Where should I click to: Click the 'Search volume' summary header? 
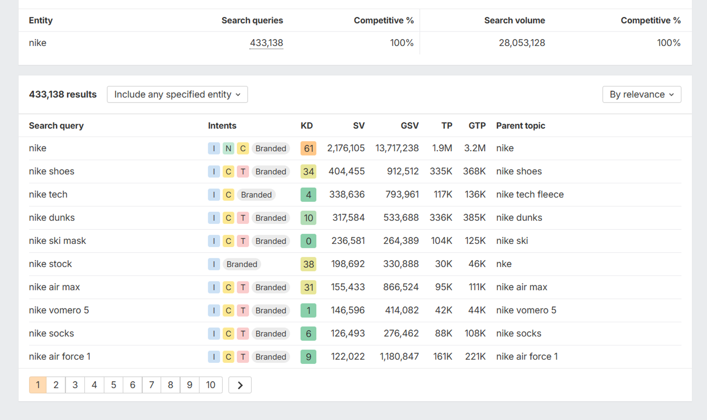point(514,20)
